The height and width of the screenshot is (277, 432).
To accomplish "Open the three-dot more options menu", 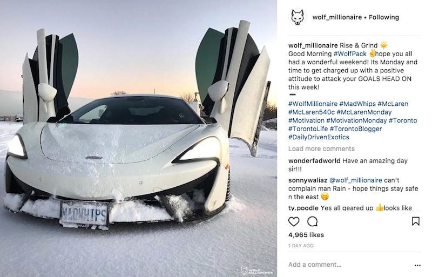I will [x=417, y=265].
